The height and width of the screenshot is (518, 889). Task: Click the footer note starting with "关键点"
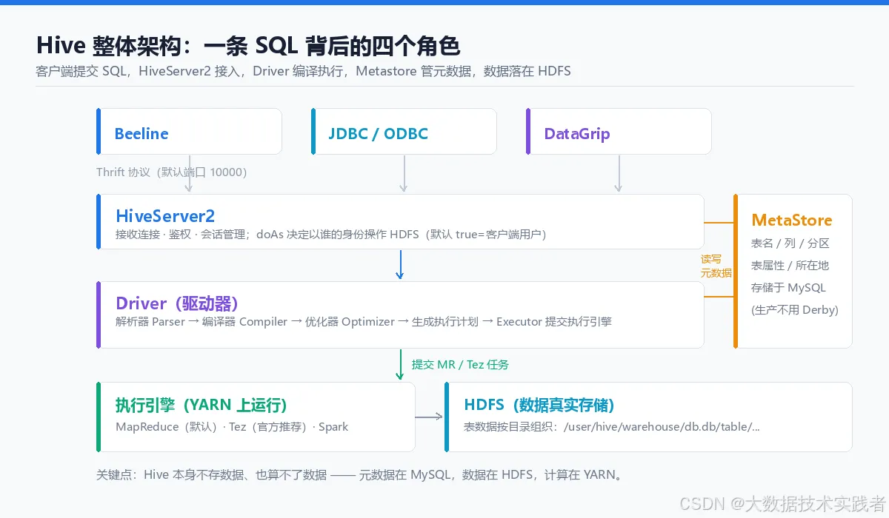359,474
